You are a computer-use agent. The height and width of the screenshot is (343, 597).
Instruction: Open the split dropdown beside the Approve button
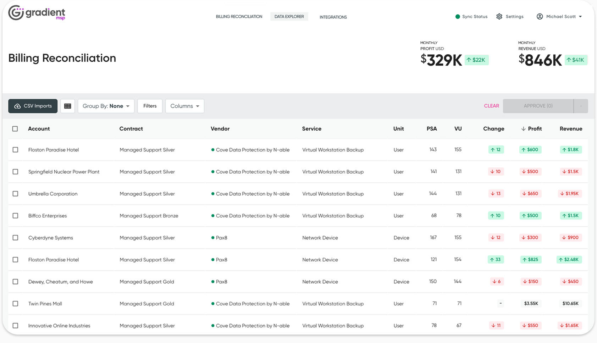click(581, 106)
